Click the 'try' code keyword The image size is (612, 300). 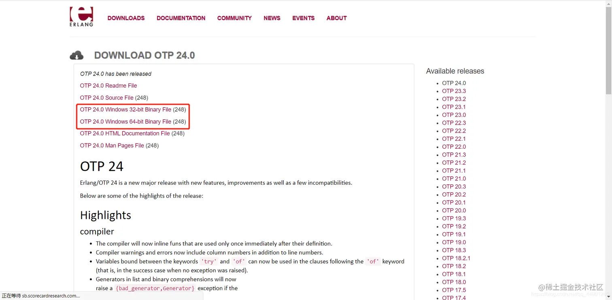209,262
